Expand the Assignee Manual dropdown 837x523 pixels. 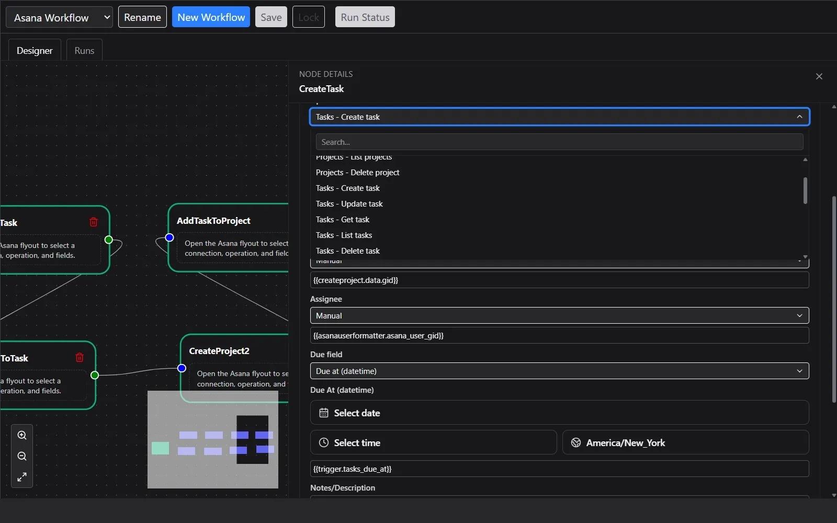pyautogui.click(x=559, y=316)
